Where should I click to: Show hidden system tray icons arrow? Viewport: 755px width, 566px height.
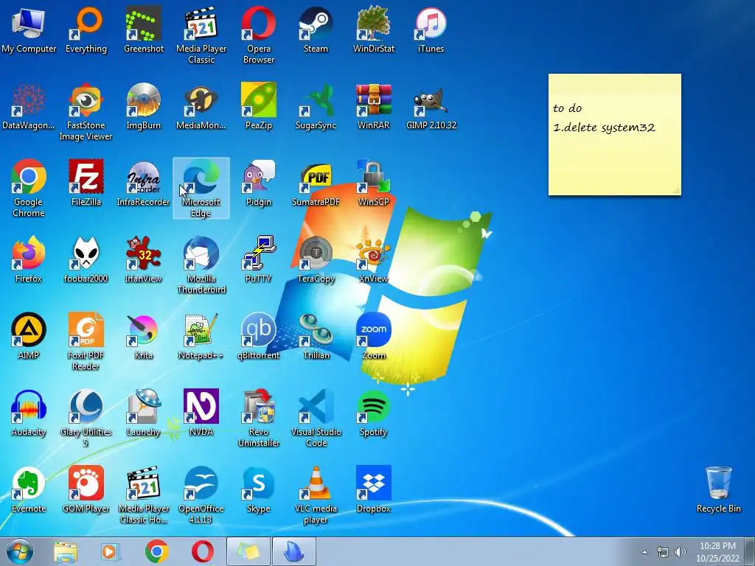click(x=644, y=552)
